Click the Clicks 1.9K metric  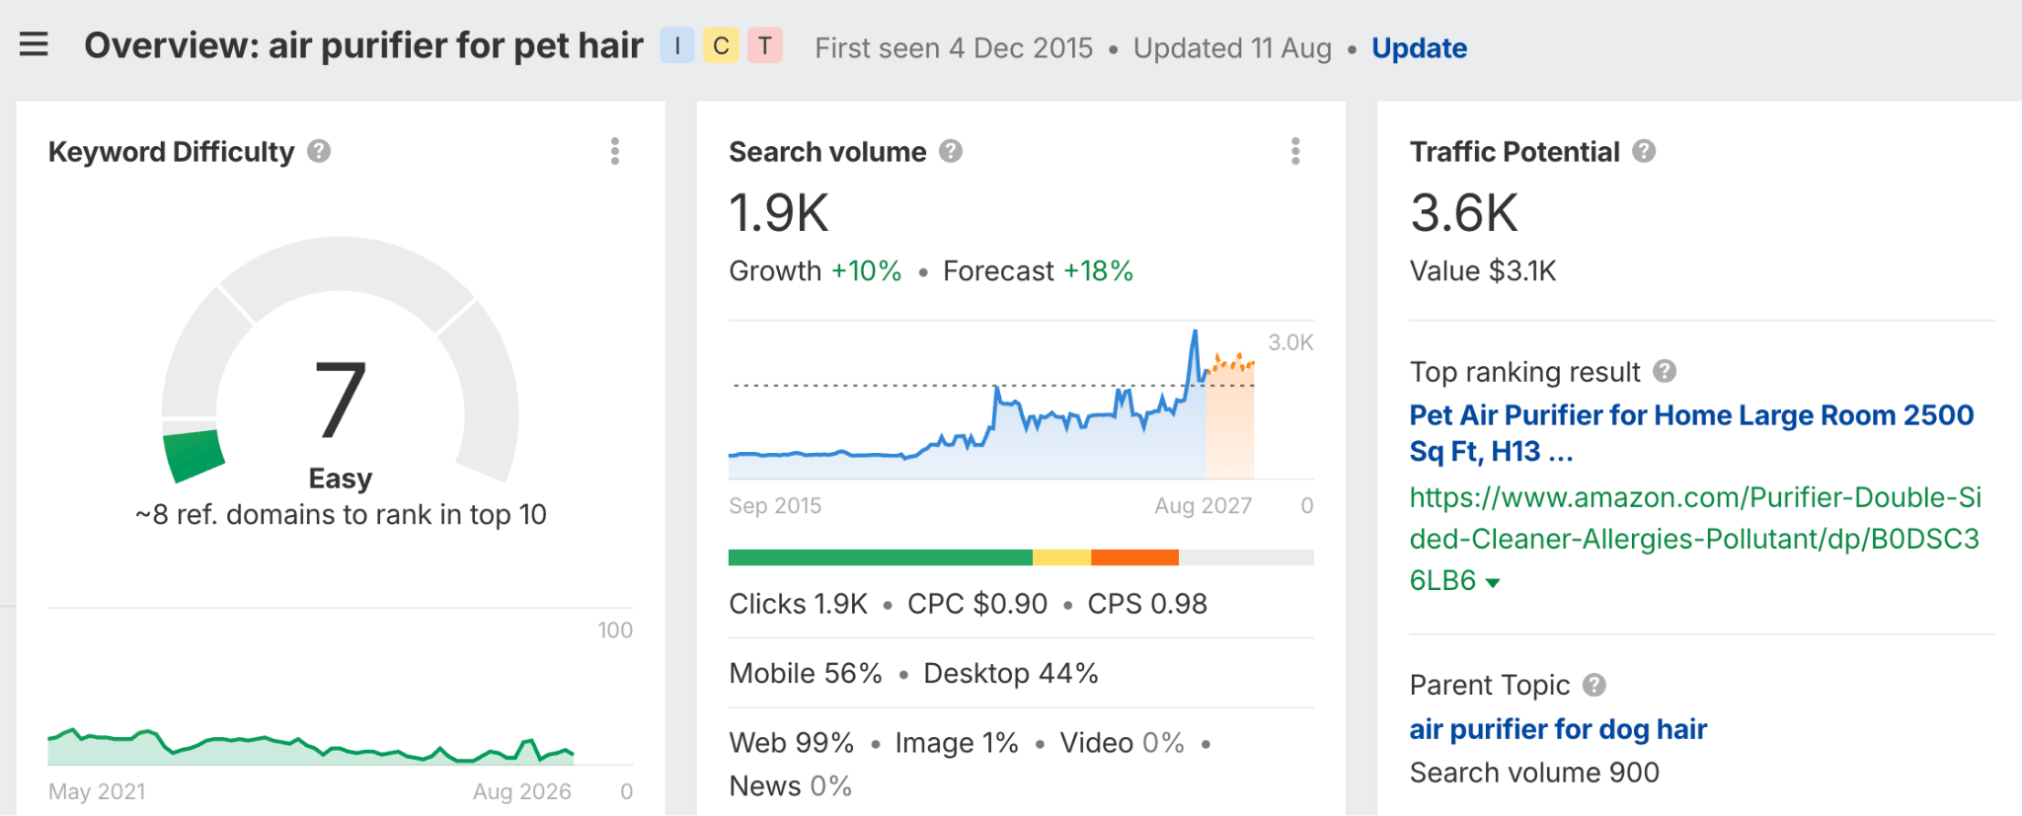[798, 604]
